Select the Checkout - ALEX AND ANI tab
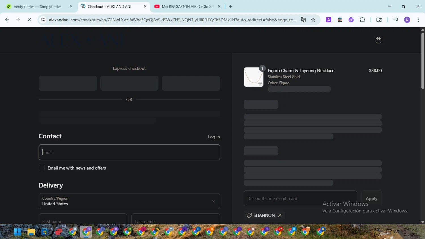The width and height of the screenshot is (425, 239). [109, 7]
